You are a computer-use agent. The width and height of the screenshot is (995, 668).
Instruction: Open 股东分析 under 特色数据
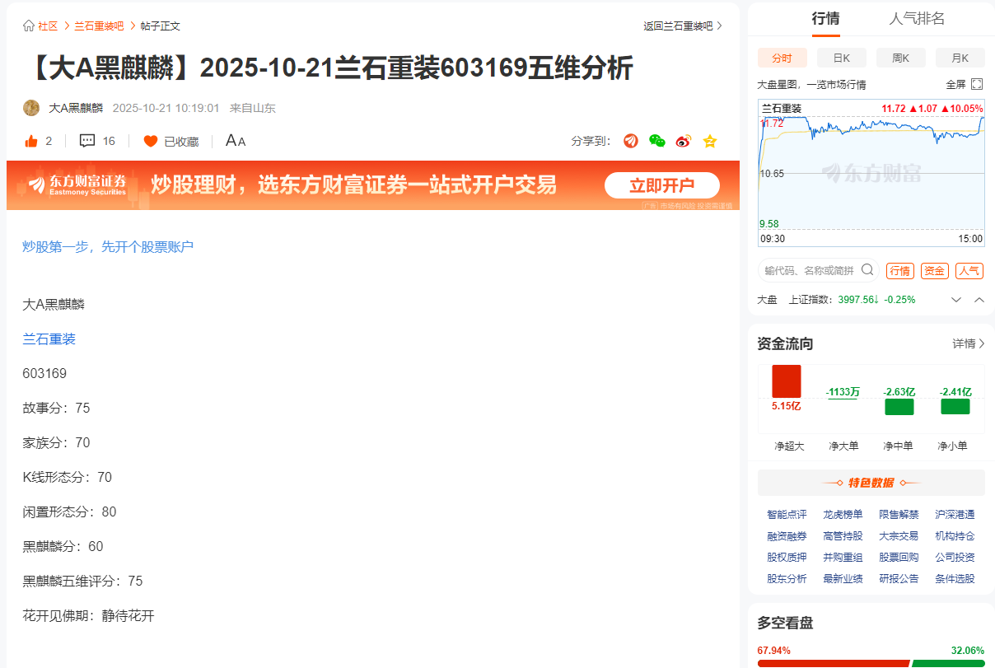787,578
